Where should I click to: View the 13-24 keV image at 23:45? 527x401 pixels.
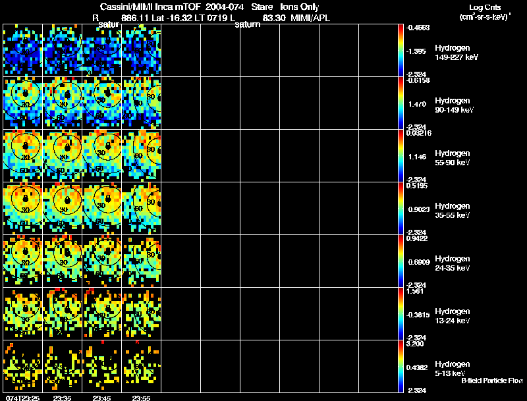(x=102, y=314)
